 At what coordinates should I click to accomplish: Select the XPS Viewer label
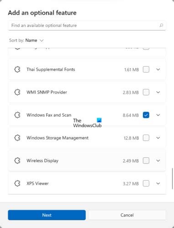click(37, 183)
